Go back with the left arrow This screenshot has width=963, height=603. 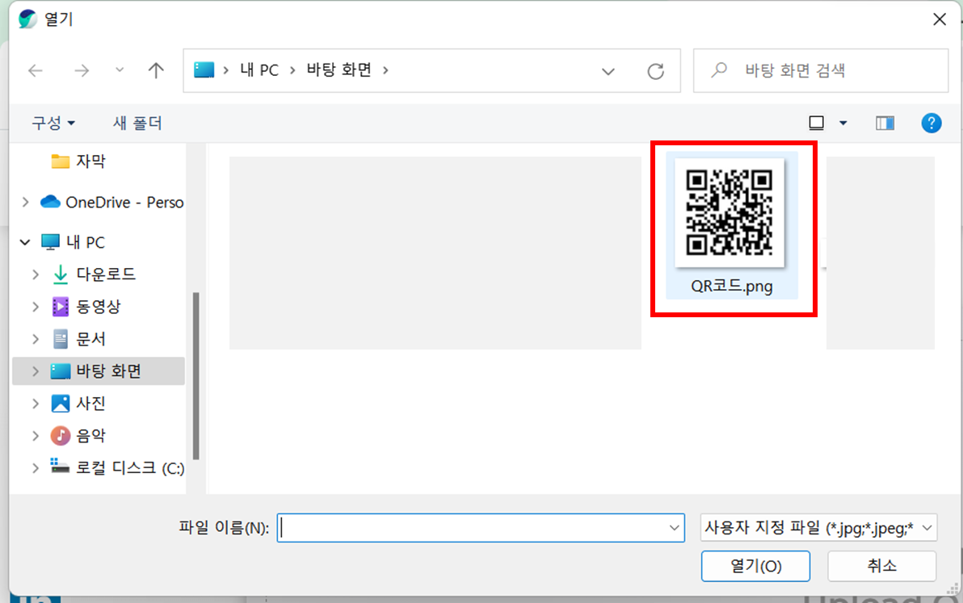(x=36, y=70)
